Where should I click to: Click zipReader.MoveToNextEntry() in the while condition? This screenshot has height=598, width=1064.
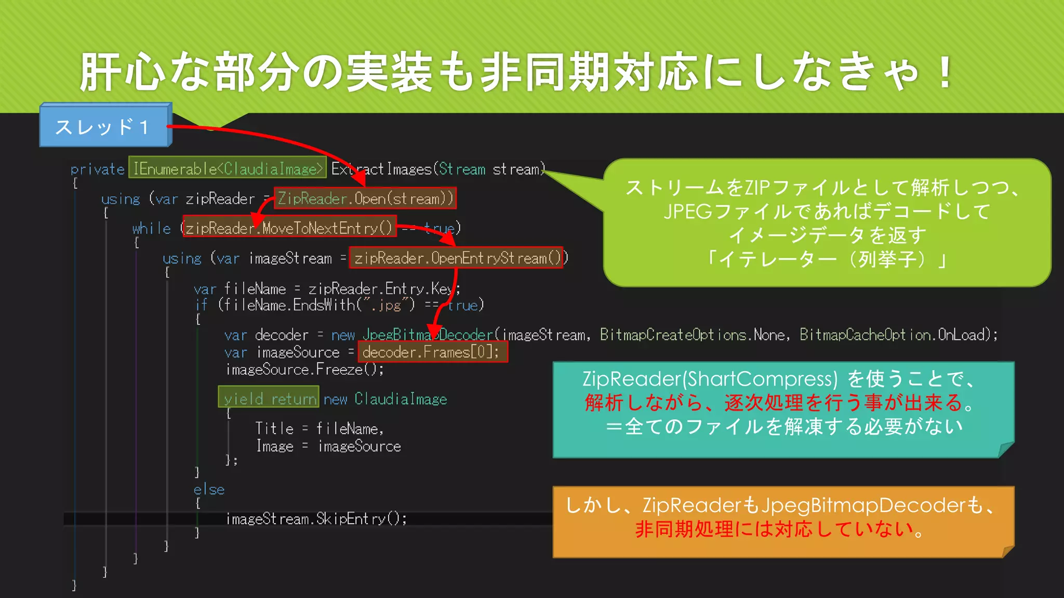pyautogui.click(x=289, y=227)
